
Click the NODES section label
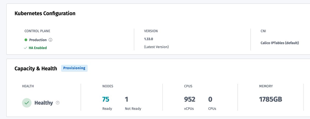click(108, 86)
